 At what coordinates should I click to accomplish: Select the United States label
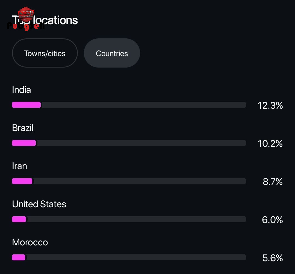tap(39, 204)
